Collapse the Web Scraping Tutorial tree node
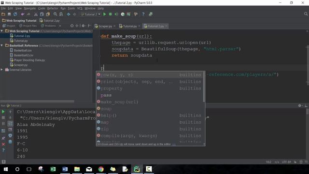This screenshot has height=174, width=309. tap(2, 31)
